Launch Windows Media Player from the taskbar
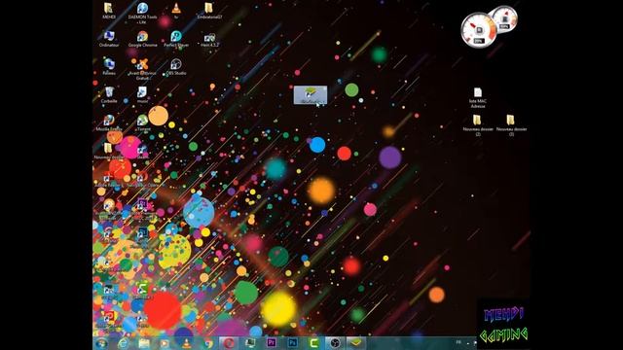Image resolution: width=623 pixels, height=350 pixels. 165,343
